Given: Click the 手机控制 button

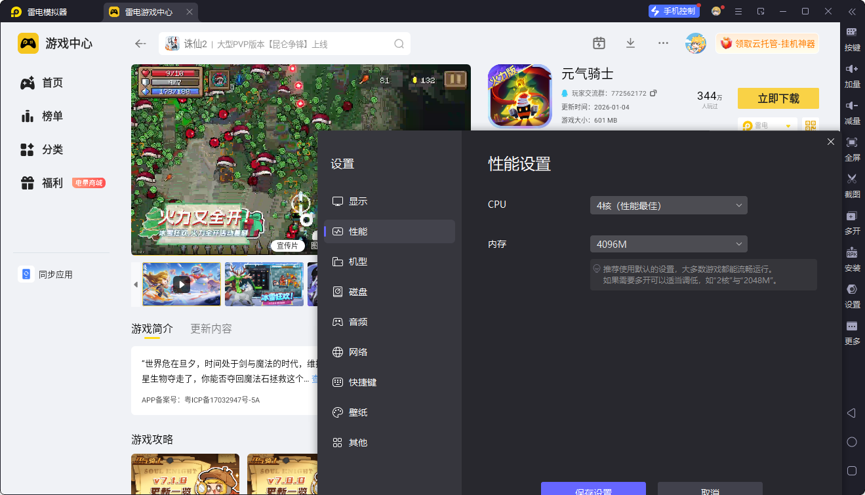Looking at the screenshot, I should (674, 11).
